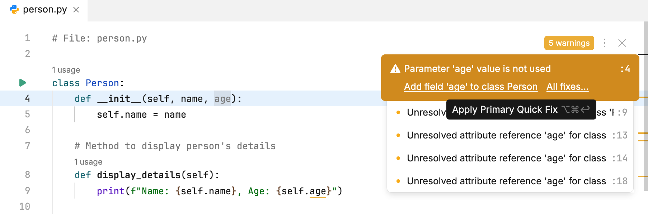Click the warning triangle icon in the tooltip
This screenshot has height=214, width=648.
395,69
